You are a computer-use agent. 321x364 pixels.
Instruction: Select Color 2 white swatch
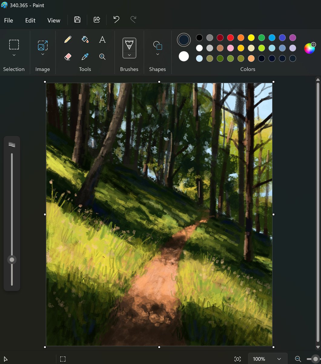click(184, 56)
